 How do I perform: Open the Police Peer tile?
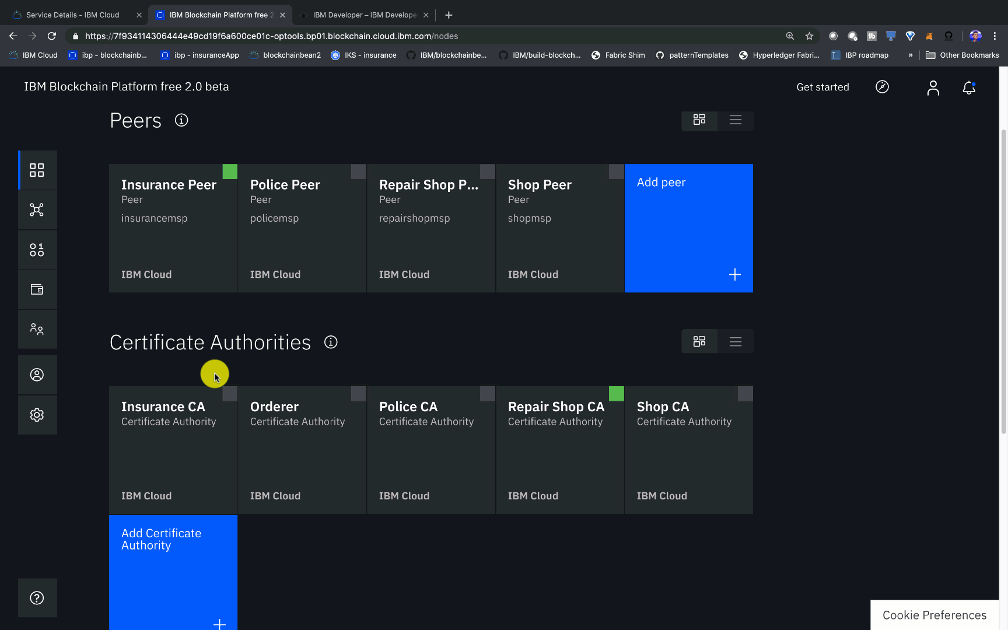click(x=302, y=228)
